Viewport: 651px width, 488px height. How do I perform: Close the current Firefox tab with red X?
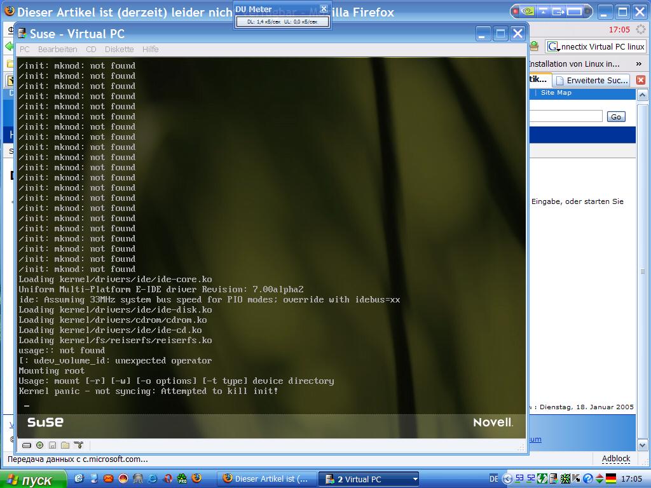tap(641, 80)
